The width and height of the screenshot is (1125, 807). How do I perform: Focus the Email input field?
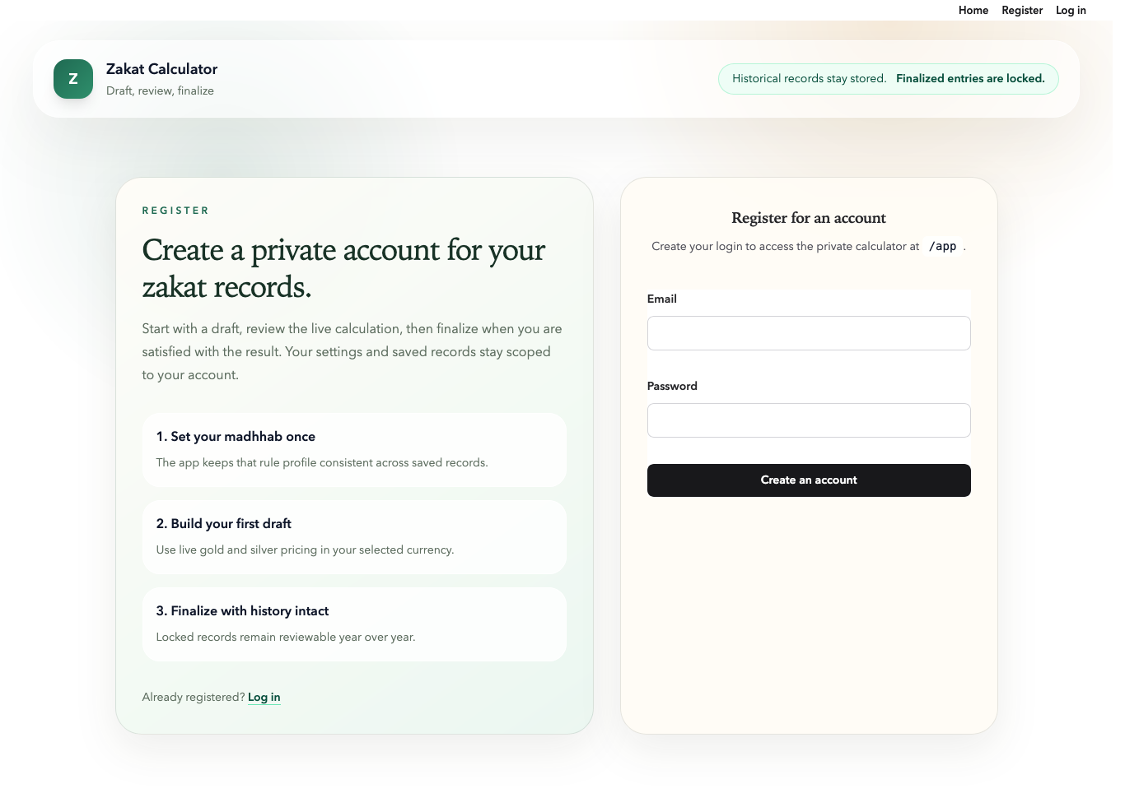pyautogui.click(x=809, y=333)
